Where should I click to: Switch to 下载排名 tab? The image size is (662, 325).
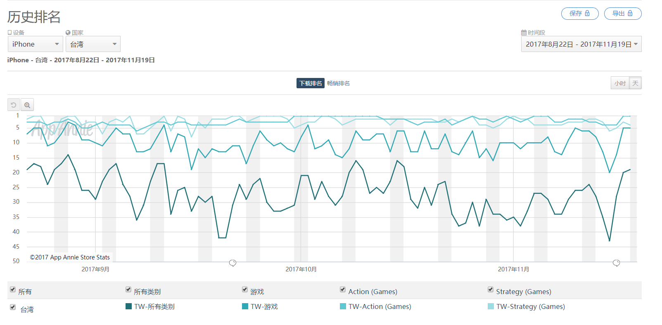pyautogui.click(x=311, y=83)
